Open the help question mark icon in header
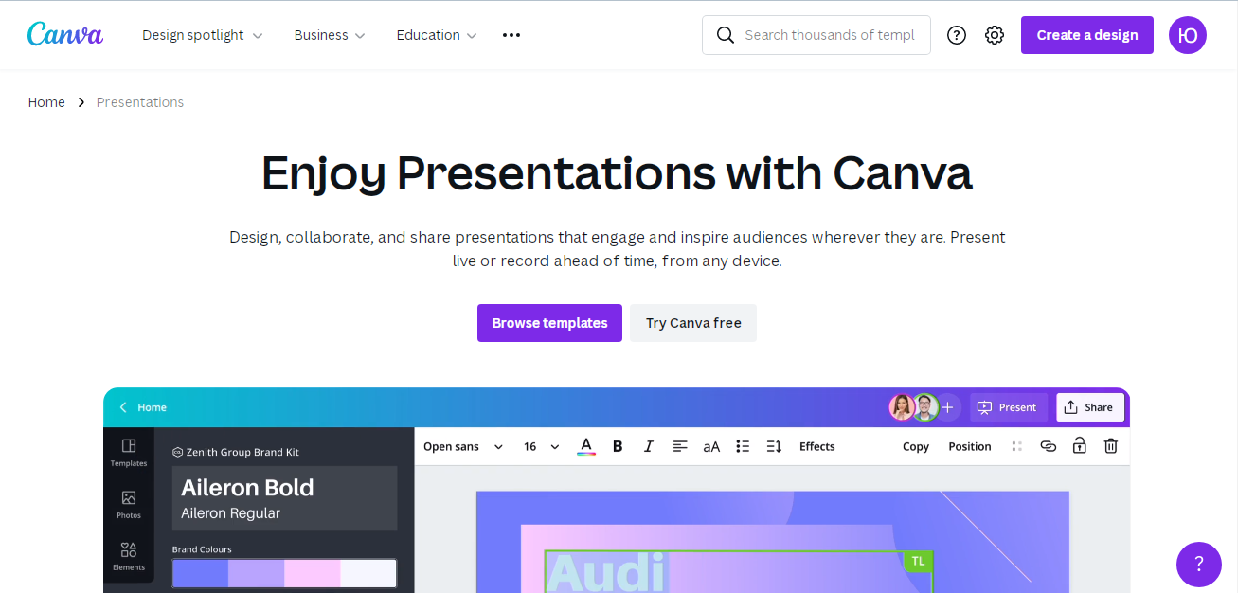 point(957,35)
